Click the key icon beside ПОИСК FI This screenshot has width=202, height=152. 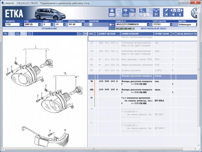pyautogui.click(x=112, y=24)
